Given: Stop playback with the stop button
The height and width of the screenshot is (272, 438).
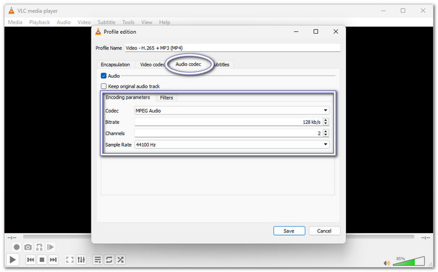Looking at the screenshot, I should pyautogui.click(x=42, y=259).
